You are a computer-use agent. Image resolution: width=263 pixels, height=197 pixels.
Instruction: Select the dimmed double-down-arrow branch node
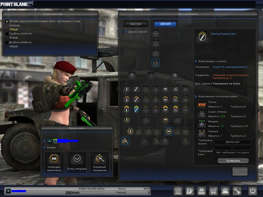(151, 75)
